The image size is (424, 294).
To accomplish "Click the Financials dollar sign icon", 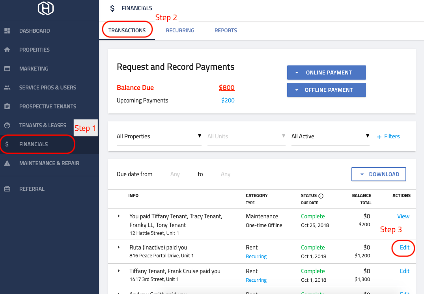I will 7,144.
